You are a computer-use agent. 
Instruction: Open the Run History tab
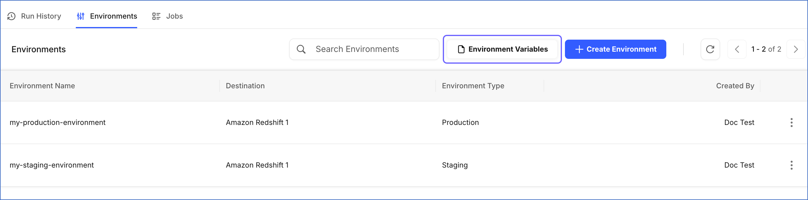coord(34,16)
